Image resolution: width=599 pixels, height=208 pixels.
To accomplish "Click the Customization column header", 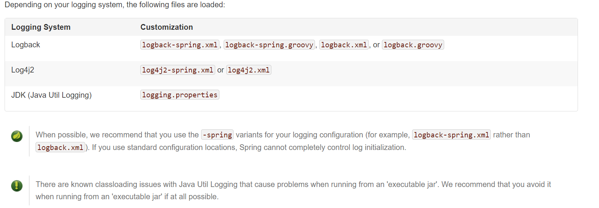I will click(x=167, y=27).
